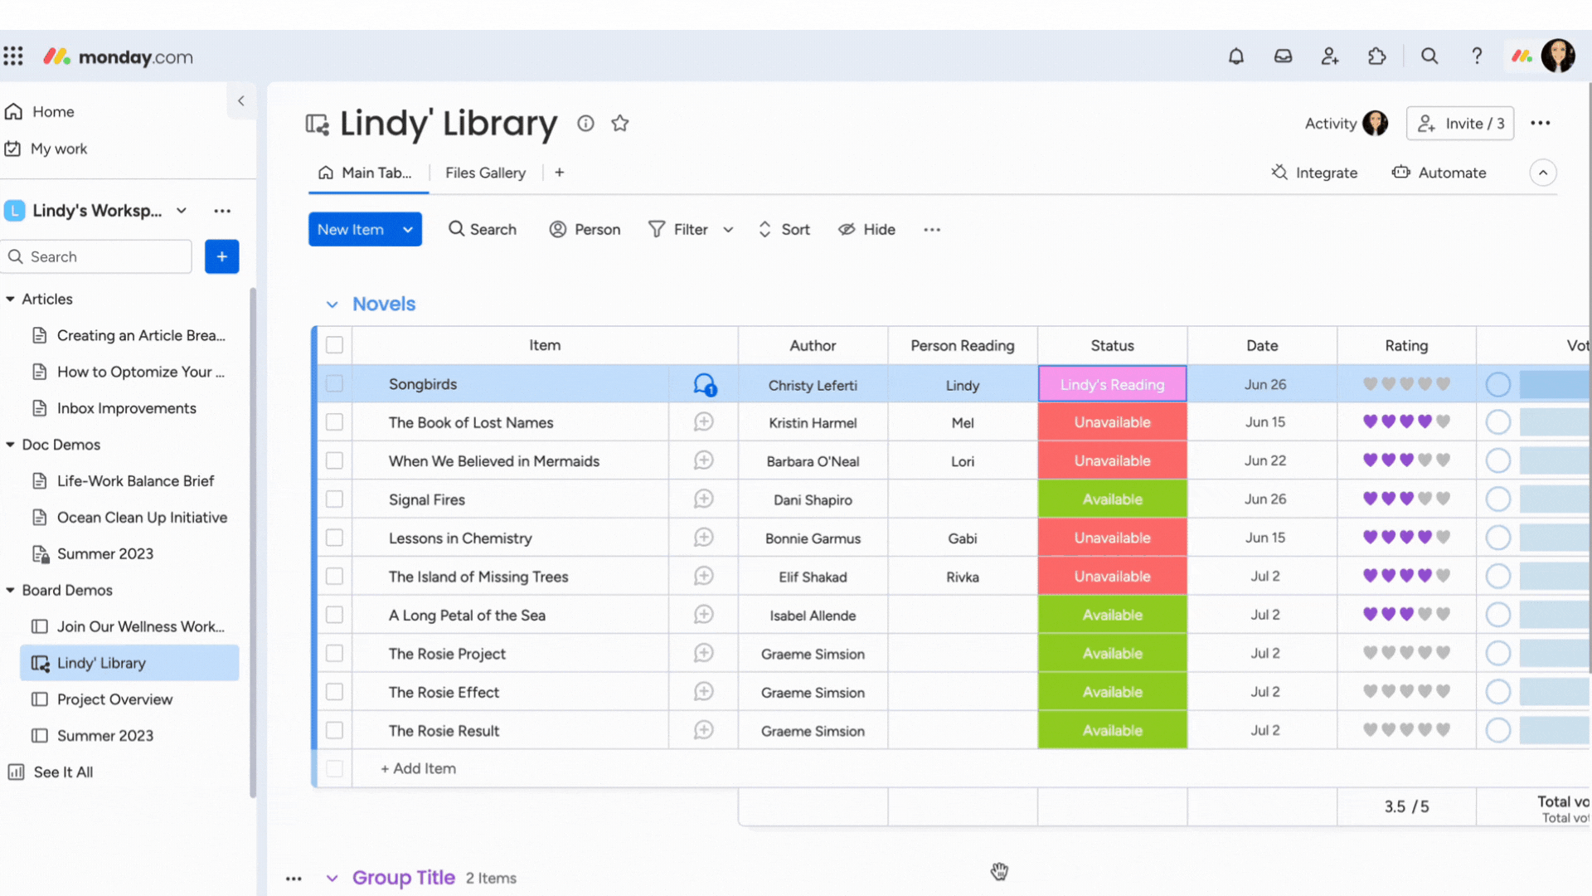The height and width of the screenshot is (896, 1592).
Task: Open the apps grid menu icon
Action: click(13, 56)
